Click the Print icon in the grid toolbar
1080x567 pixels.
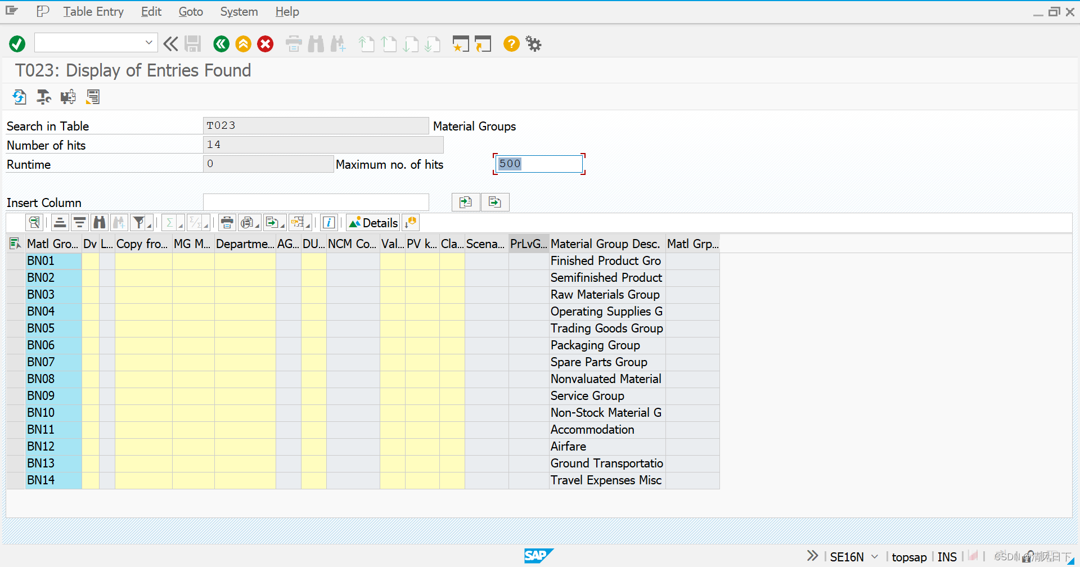(x=227, y=222)
